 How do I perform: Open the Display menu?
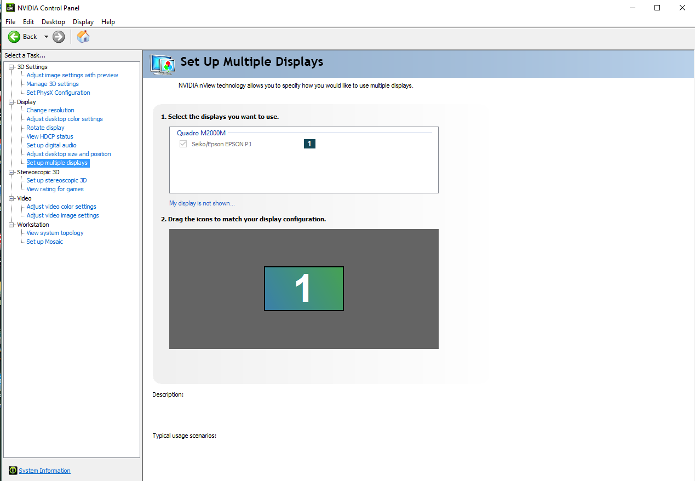83,22
